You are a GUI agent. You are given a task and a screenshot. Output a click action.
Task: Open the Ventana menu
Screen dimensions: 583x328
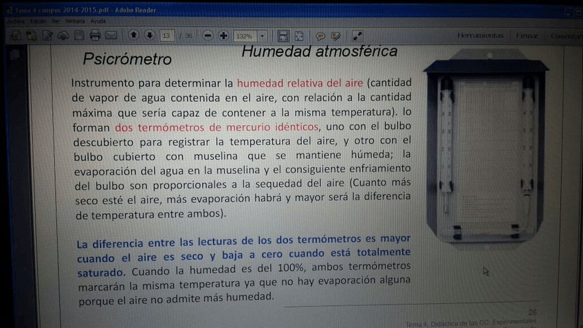pyautogui.click(x=74, y=21)
